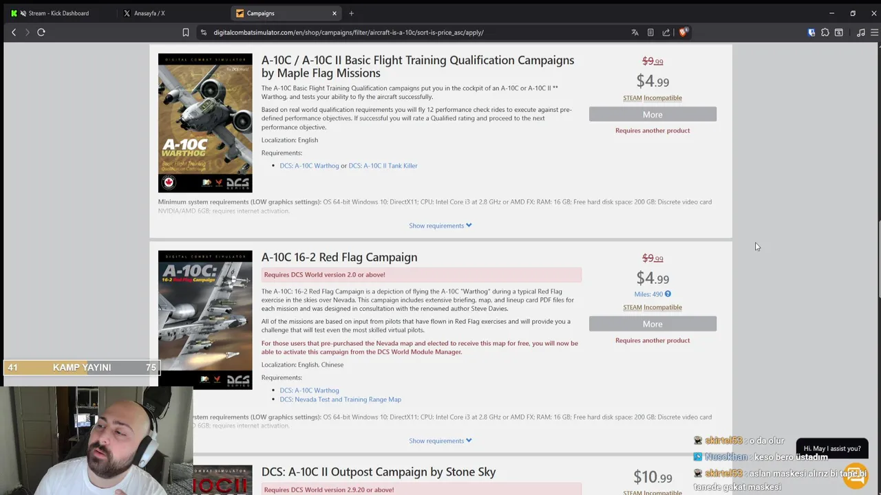
Task: Click Hi. May I assist you? chat bubble
Action: tap(832, 449)
